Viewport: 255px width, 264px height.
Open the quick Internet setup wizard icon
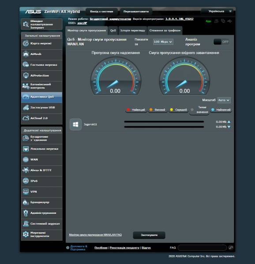coord(26,24)
